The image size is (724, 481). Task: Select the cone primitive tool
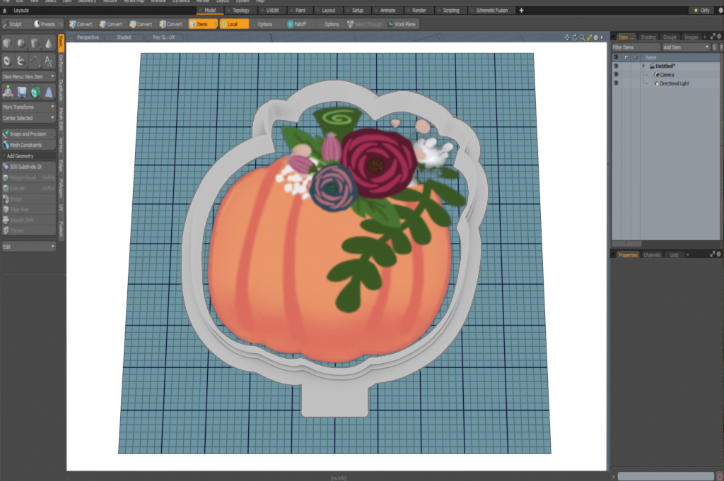coord(49,44)
